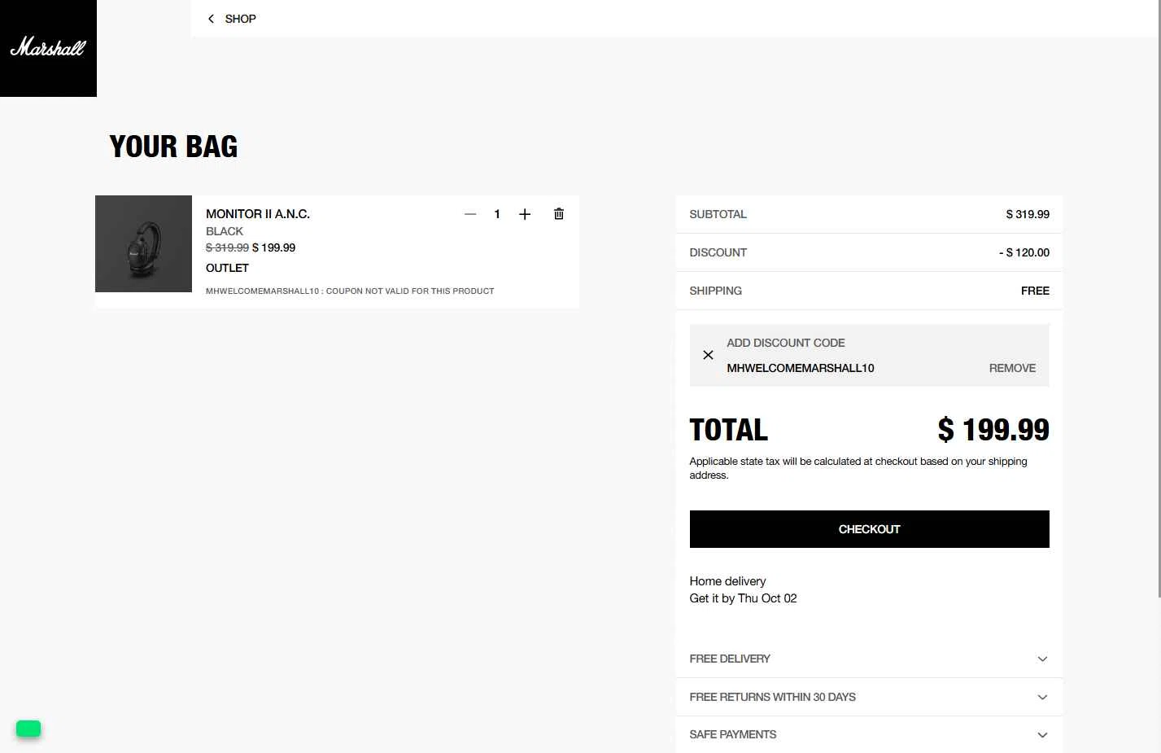The image size is (1161, 753).
Task: Click the Home delivery label
Action: pyautogui.click(x=727, y=581)
